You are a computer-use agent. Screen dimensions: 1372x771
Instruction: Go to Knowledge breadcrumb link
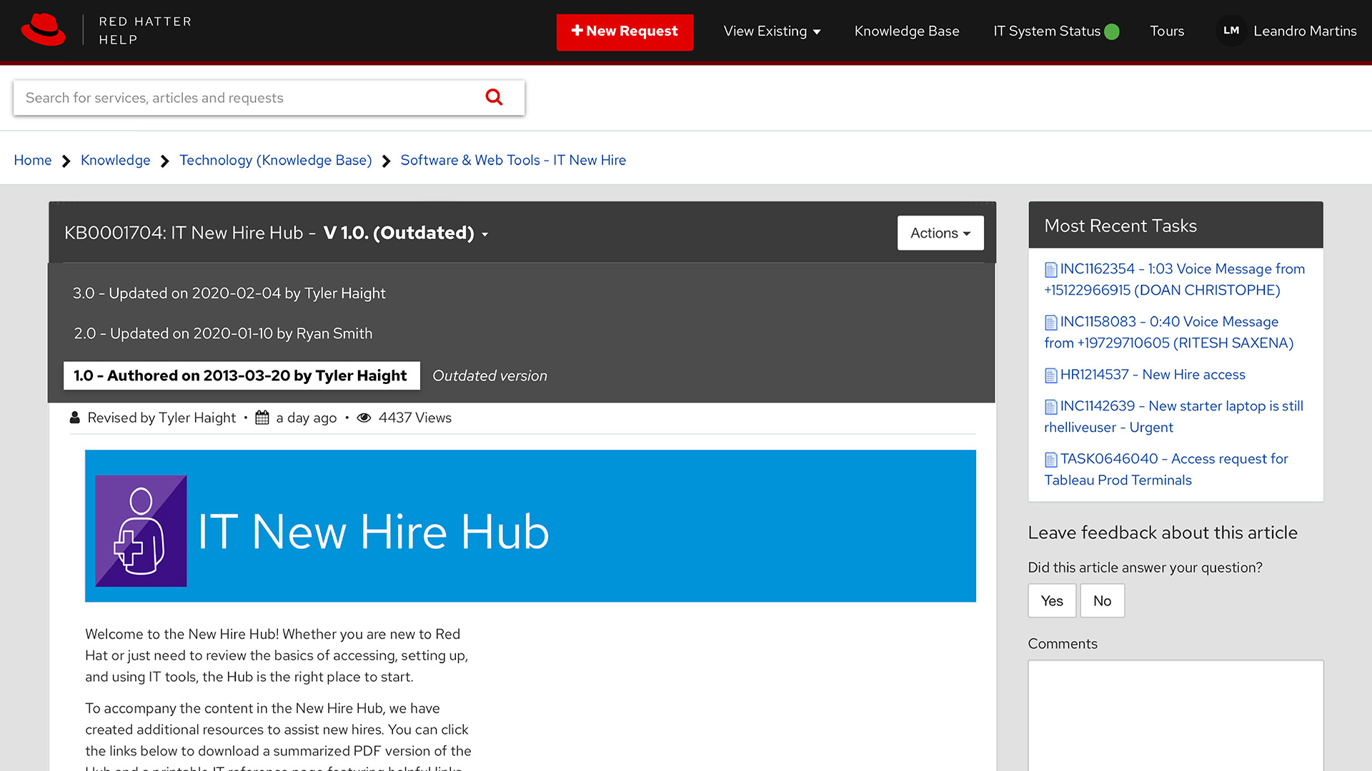[116, 161]
